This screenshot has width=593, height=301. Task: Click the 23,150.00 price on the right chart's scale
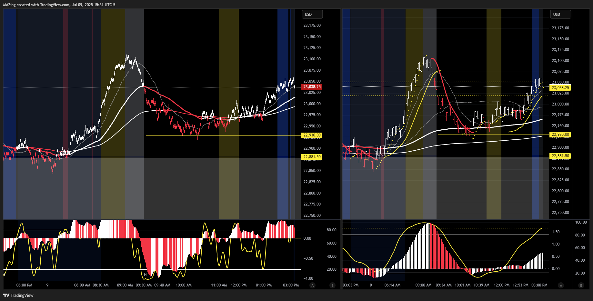[x=560, y=39]
